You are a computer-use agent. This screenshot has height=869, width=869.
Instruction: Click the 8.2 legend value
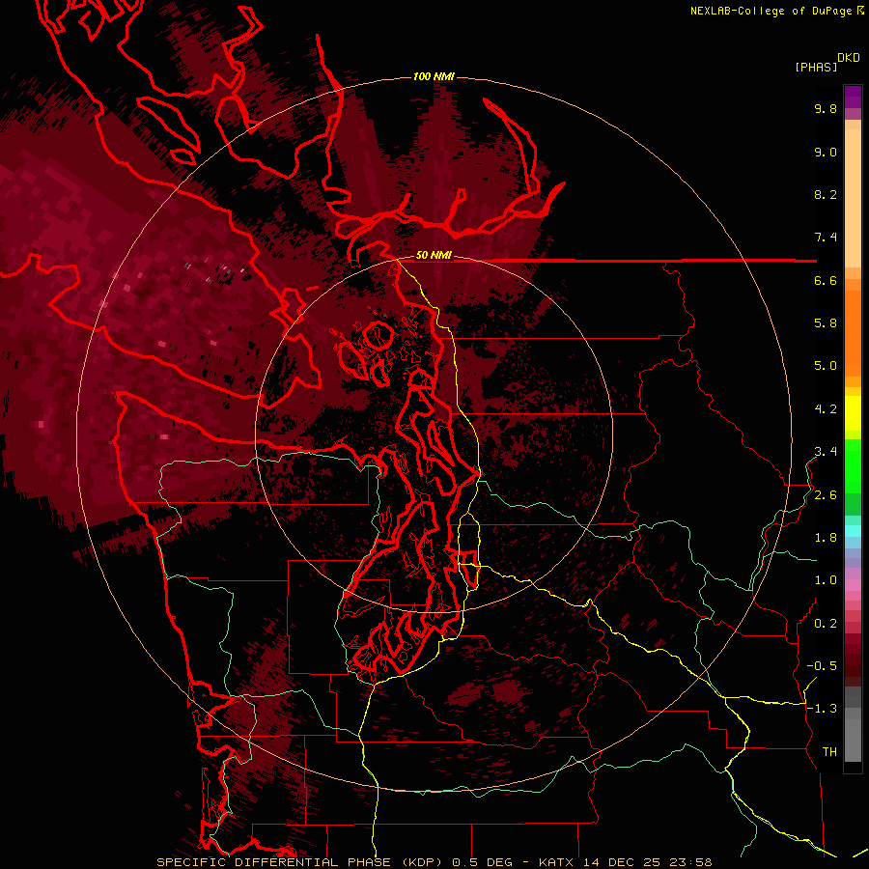[826, 194]
